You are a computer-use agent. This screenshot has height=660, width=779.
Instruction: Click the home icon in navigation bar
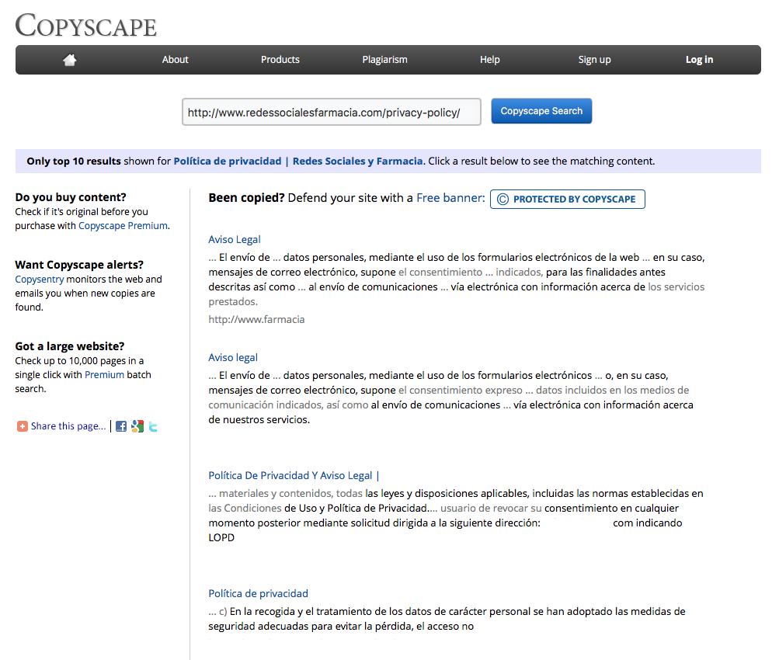click(x=70, y=60)
